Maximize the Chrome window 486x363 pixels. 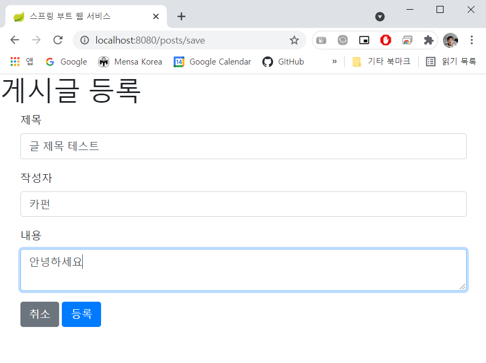click(x=440, y=9)
